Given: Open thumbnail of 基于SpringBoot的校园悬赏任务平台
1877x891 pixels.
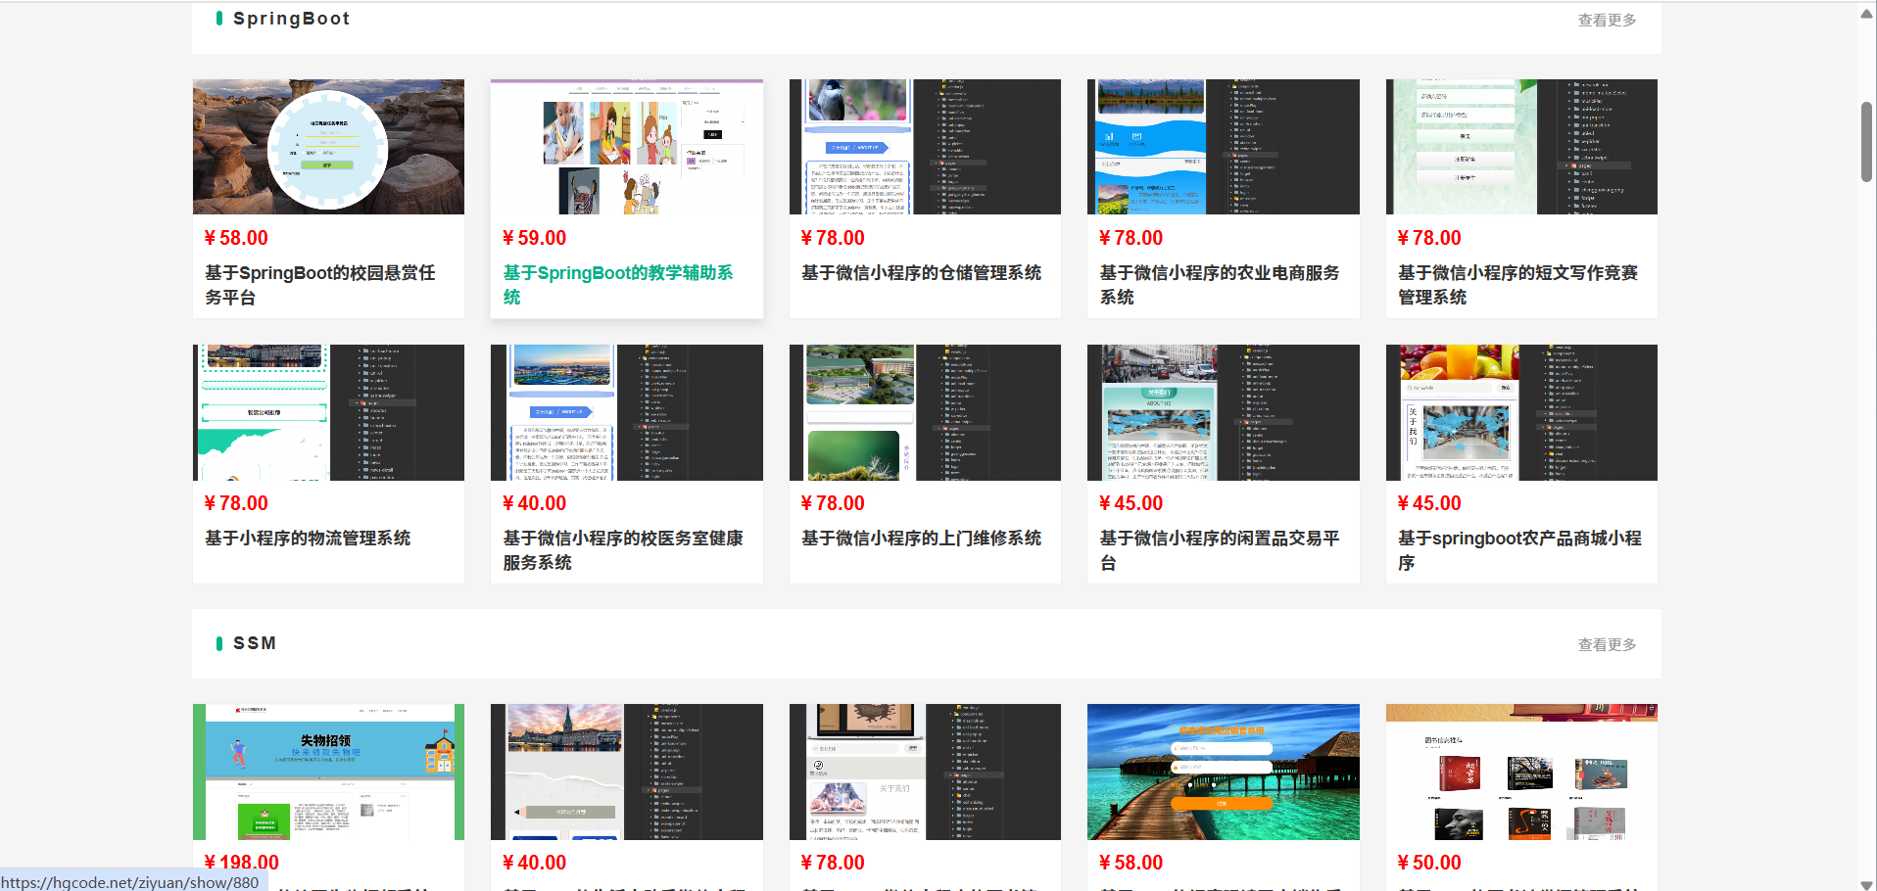Looking at the screenshot, I should click(328, 147).
